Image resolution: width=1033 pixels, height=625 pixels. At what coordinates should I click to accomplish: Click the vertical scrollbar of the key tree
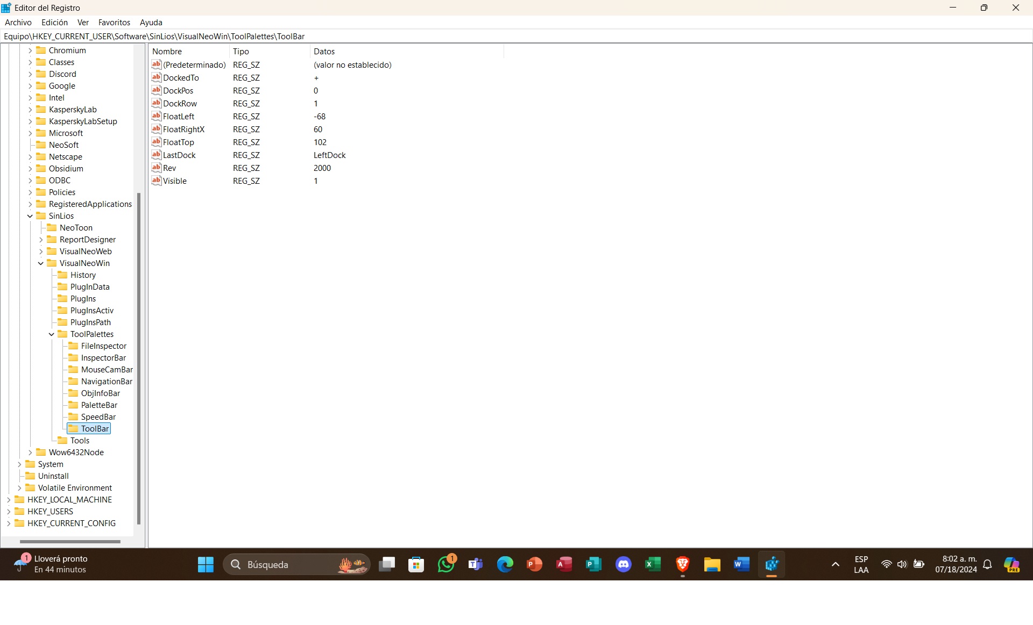tap(139, 359)
